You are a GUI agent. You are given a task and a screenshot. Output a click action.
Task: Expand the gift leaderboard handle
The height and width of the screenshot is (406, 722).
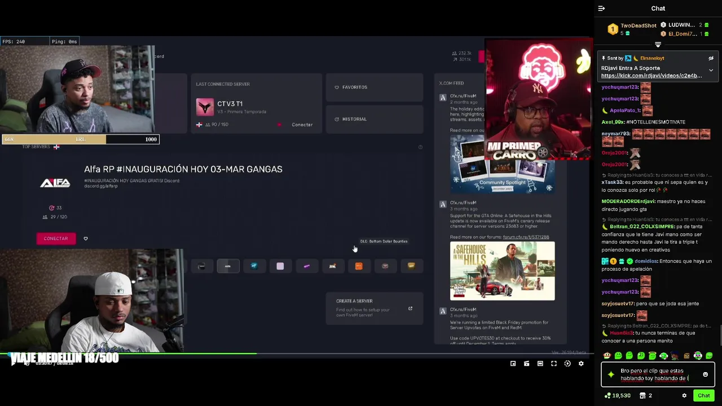[658, 45]
